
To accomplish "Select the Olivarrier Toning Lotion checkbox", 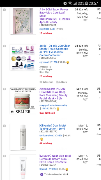I will [4, 126].
